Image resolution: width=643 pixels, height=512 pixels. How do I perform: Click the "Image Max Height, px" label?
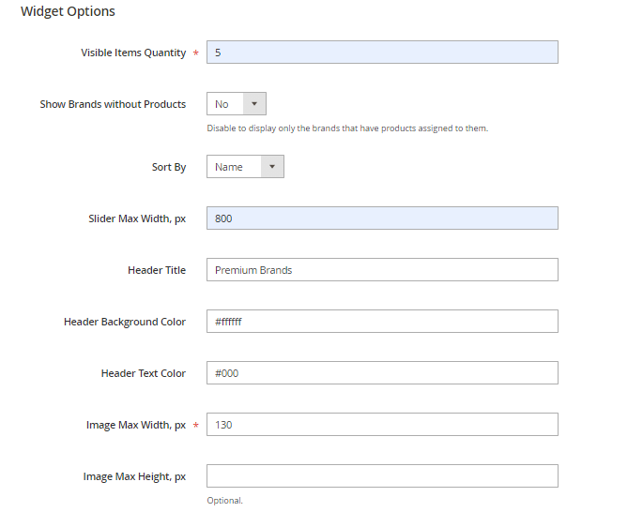(134, 476)
